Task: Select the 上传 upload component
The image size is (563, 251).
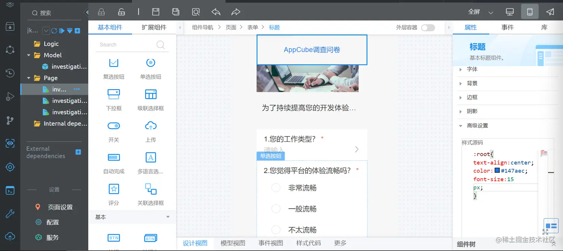Action: coord(151,132)
